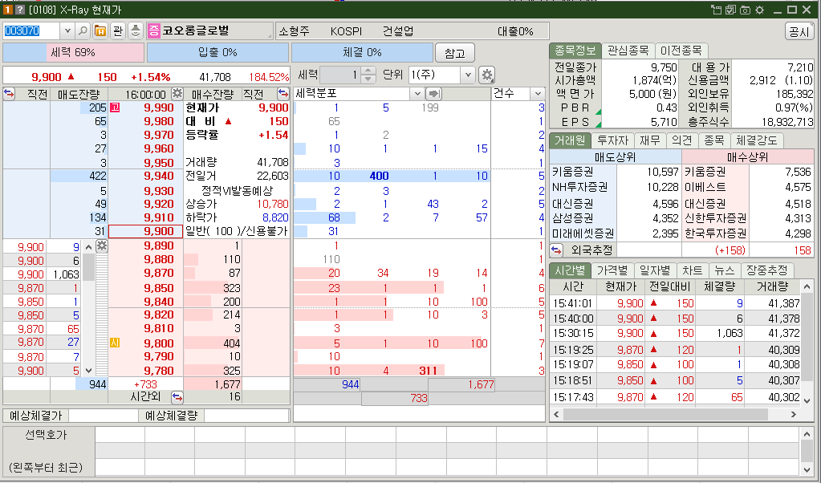Click the number 1 screen-link icon in title bar
The image size is (821, 483).
pos(8,10)
